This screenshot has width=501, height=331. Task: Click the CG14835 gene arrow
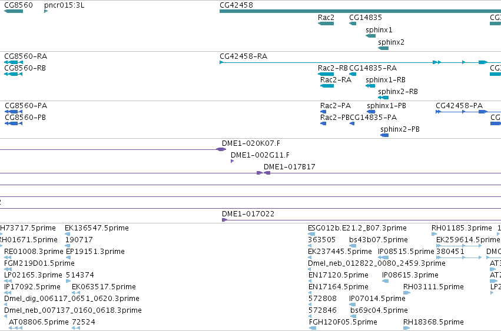[353, 24]
